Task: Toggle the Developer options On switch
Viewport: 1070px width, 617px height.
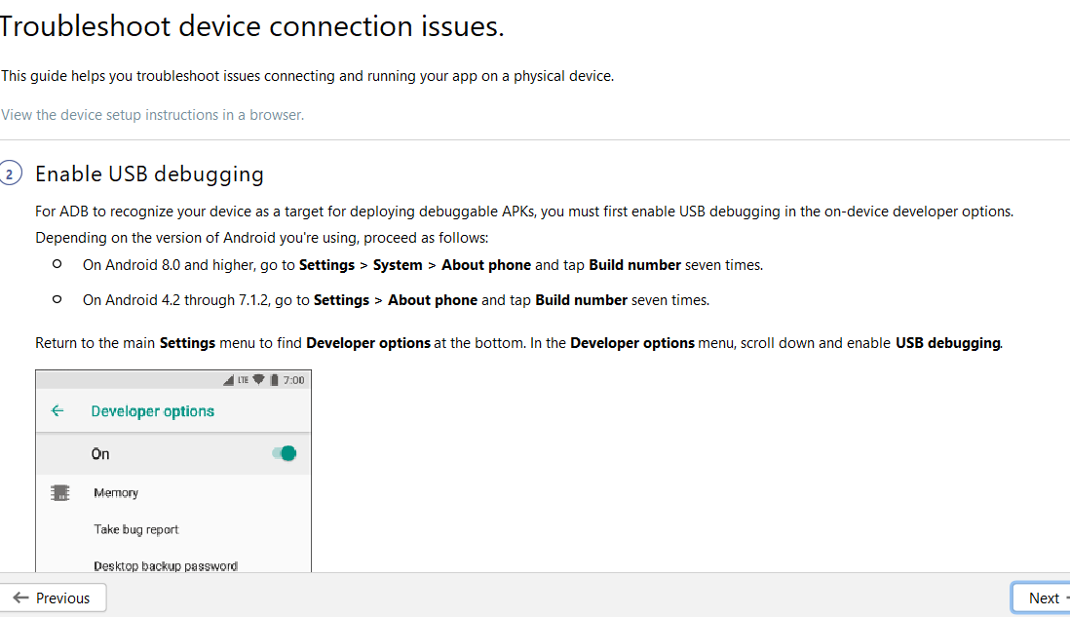Action: point(285,453)
